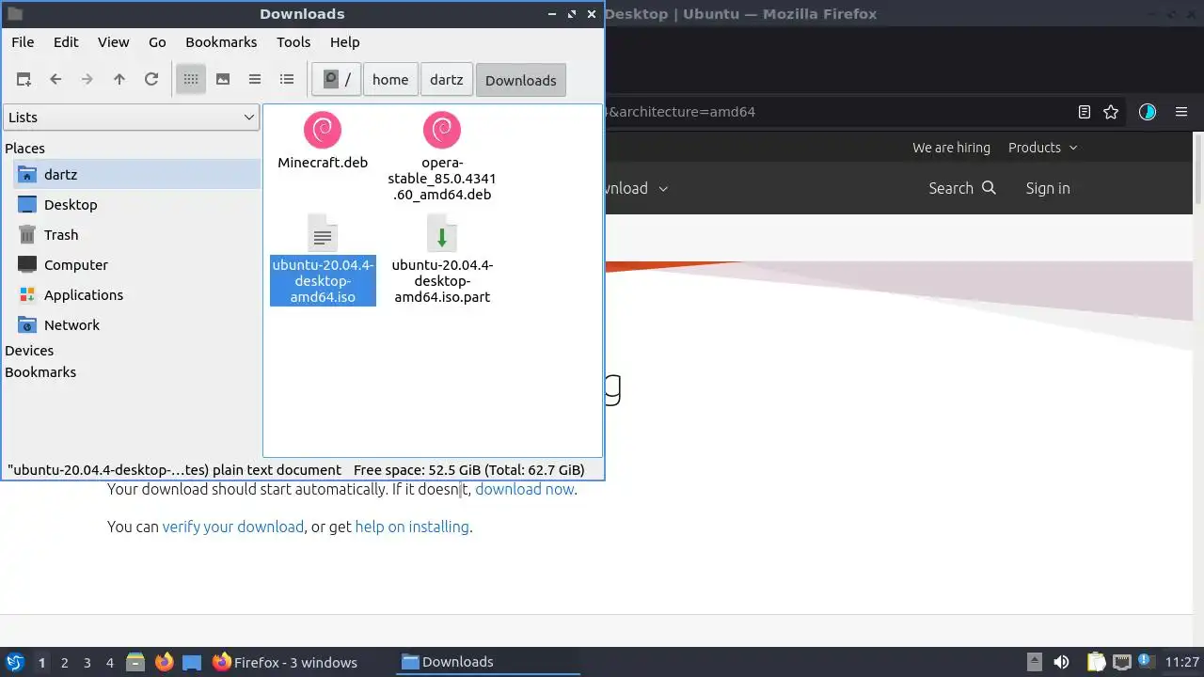Open the Go menu
This screenshot has height=677, width=1204.
[x=157, y=42]
